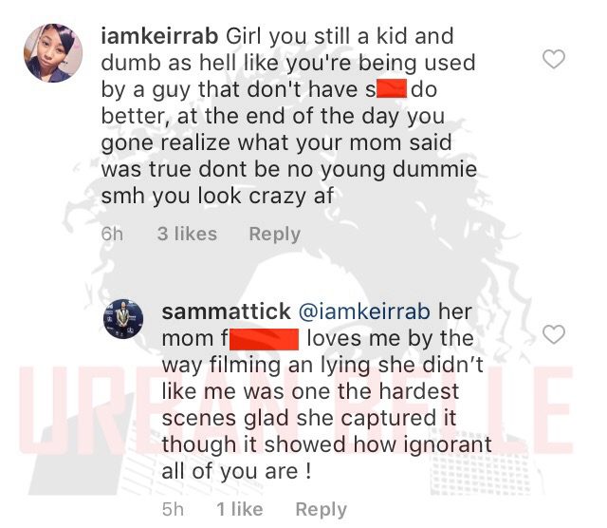
Task: Open sammattick's small profile avatar
Action: (123, 319)
